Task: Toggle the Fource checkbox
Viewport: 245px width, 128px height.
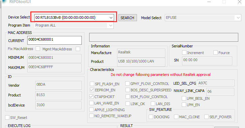Action: coord(215,52)
